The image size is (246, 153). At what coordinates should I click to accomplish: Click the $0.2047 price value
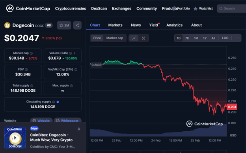click(22, 38)
